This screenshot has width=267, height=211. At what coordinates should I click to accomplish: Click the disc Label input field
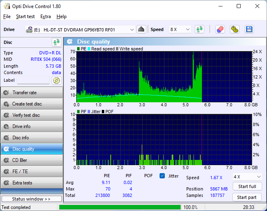click(x=34, y=81)
